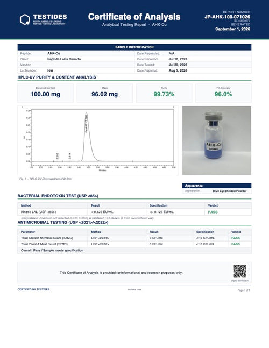The width and height of the screenshot is (269, 348).
Task: Click the QR code for digital verification
Action: click(x=240, y=271)
